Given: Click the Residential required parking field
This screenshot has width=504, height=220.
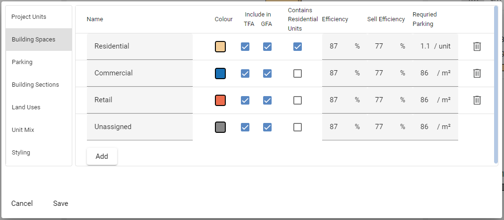Looking at the screenshot, I should (x=425, y=47).
